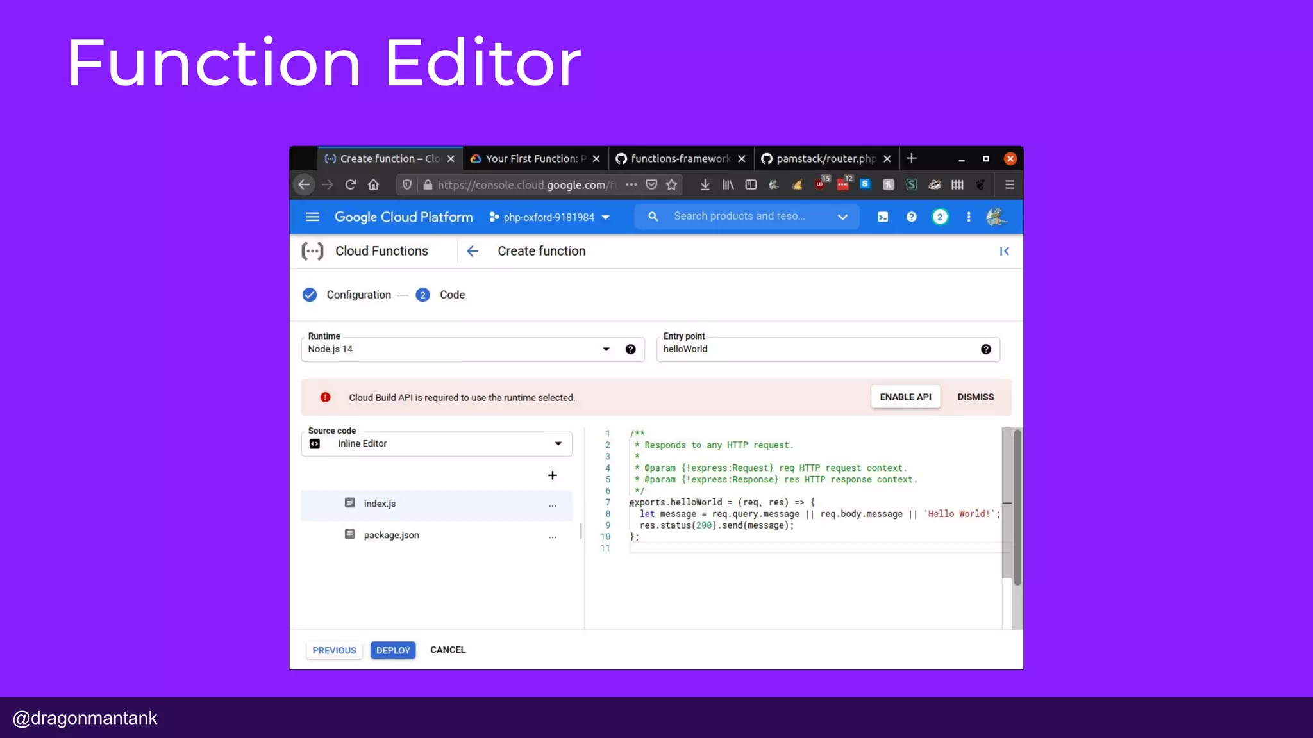Open the red password manager extension

(844, 184)
